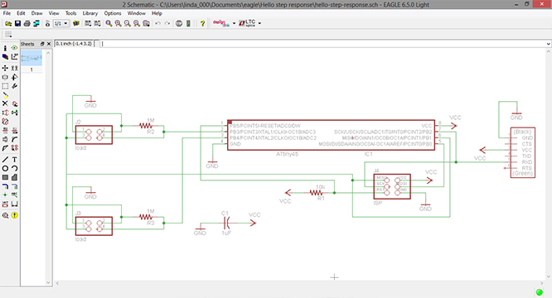Select the Circle tool

[x=5, y=168]
